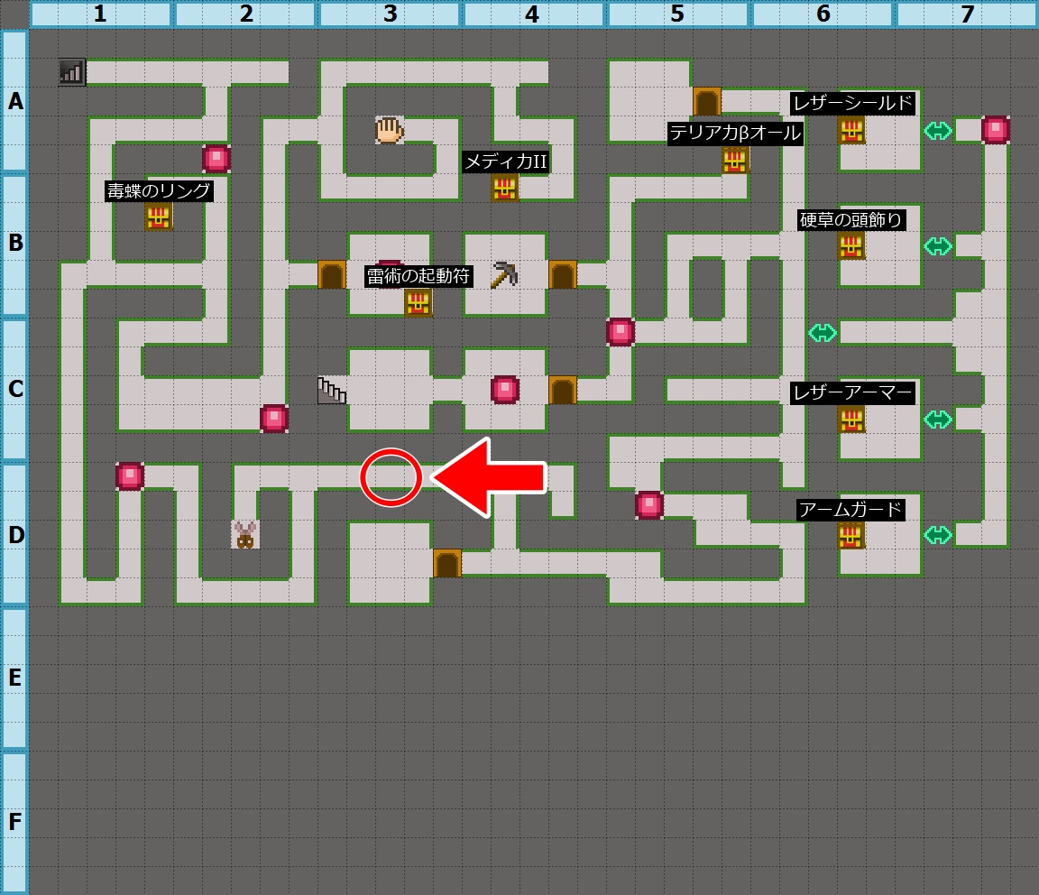
Task: Click the treasure chest below メディカII
Action: (x=505, y=188)
